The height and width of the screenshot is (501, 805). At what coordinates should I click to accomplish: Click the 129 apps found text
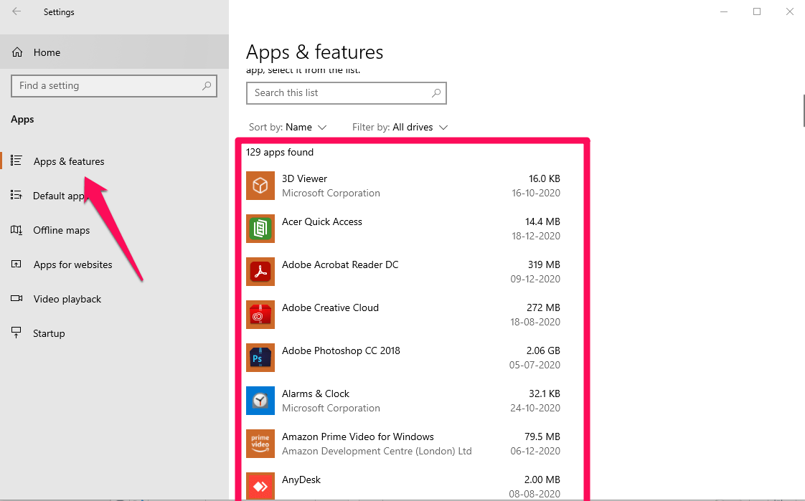[280, 152]
